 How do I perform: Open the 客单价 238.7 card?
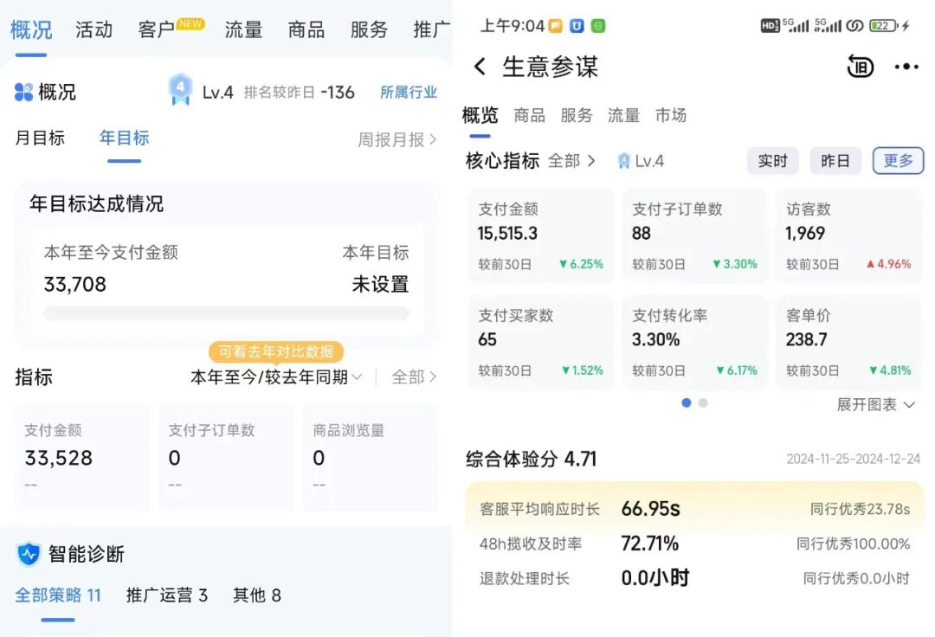pyautogui.click(x=848, y=342)
